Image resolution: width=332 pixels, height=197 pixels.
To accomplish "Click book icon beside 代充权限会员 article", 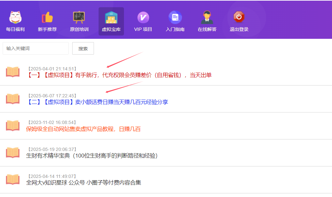I will tap(13, 72).
